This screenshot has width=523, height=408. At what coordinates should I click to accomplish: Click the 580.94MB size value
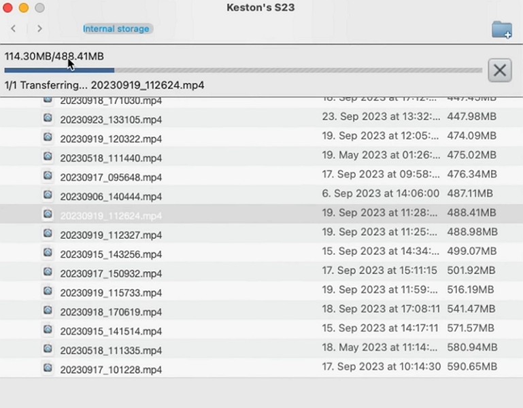coord(472,347)
